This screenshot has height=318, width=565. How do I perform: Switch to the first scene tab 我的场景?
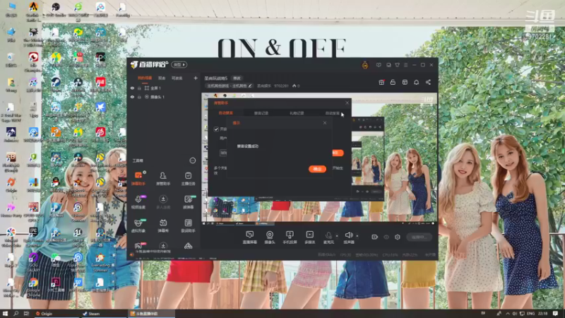click(145, 78)
